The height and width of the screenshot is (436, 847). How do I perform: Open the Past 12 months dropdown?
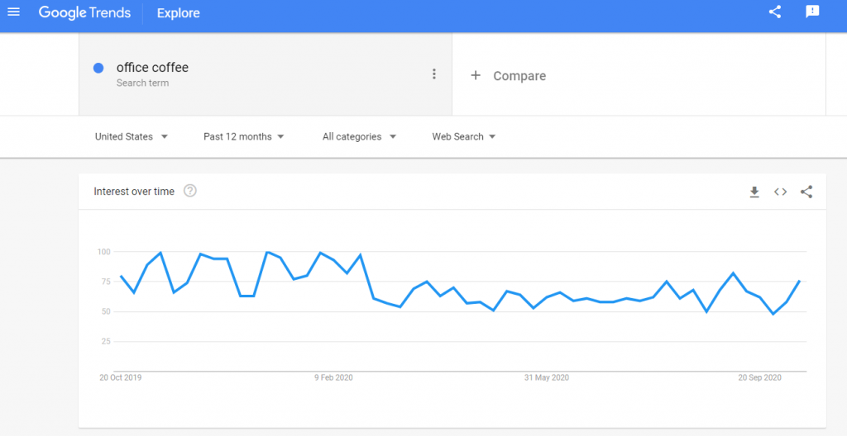coord(244,137)
